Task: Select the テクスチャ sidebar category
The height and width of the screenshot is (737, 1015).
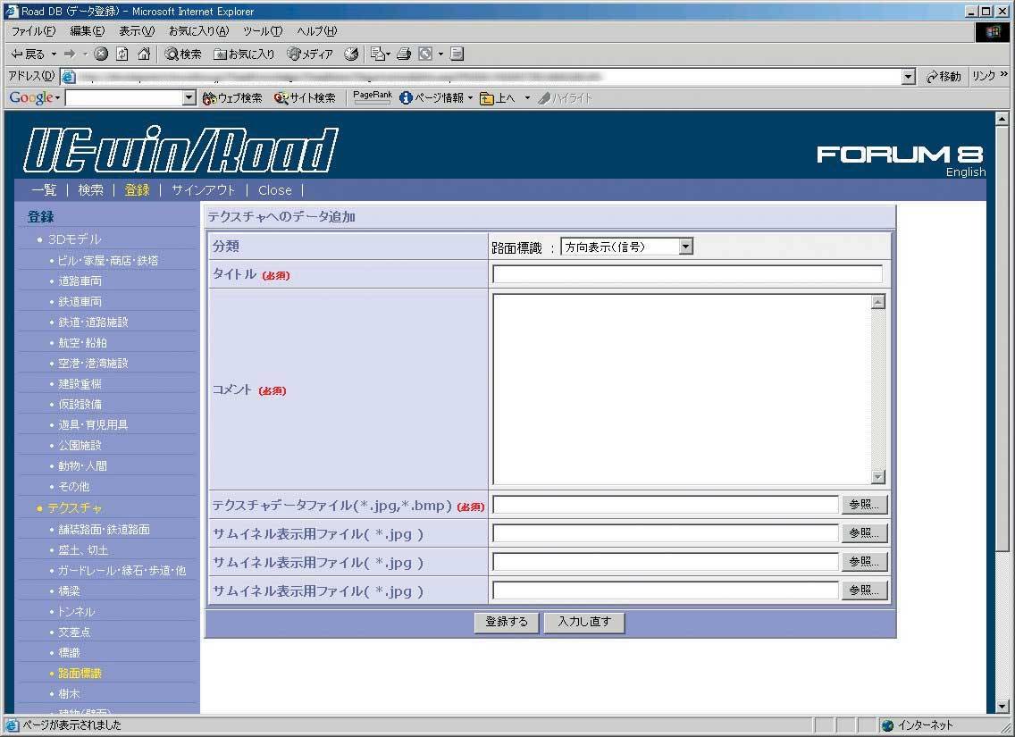Action: tap(74, 508)
